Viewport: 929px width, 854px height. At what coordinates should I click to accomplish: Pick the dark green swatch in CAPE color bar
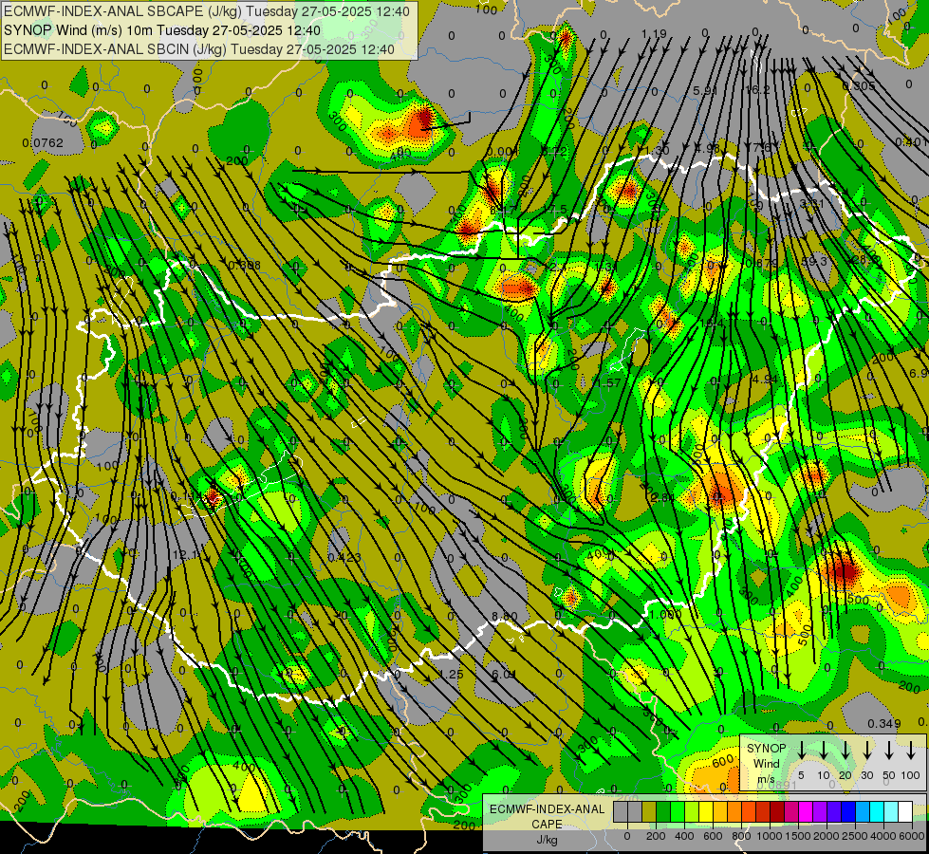coord(663,812)
